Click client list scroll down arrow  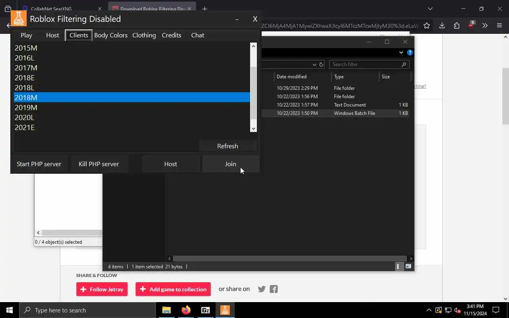tap(253, 128)
